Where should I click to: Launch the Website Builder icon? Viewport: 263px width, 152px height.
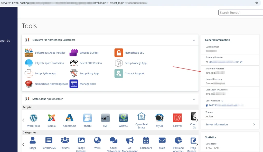pos(74,53)
